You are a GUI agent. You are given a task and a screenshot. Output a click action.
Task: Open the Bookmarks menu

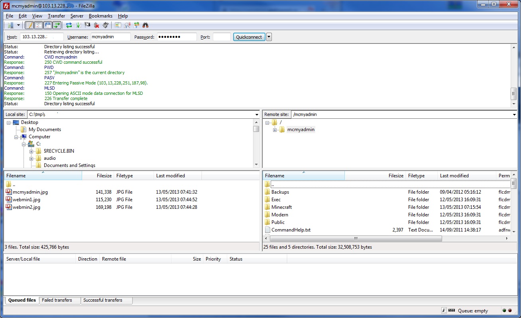pos(100,16)
